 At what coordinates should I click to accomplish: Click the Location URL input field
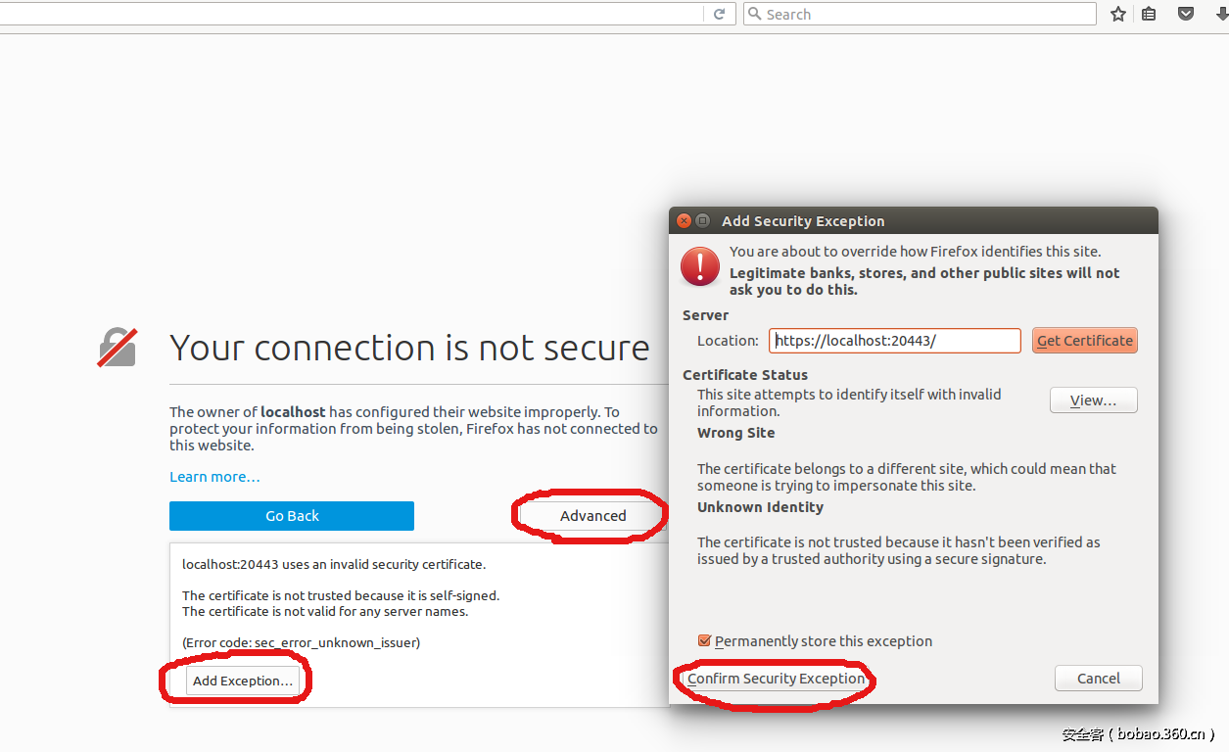tap(894, 341)
